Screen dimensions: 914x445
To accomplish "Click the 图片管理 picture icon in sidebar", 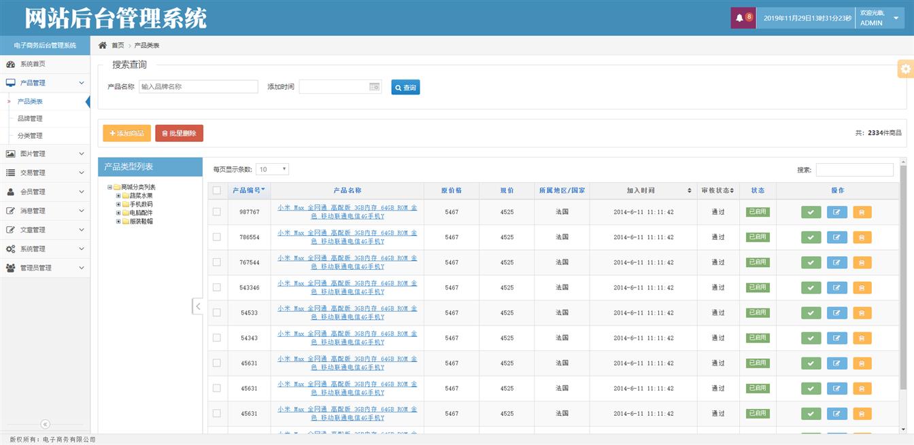I will pos(10,154).
